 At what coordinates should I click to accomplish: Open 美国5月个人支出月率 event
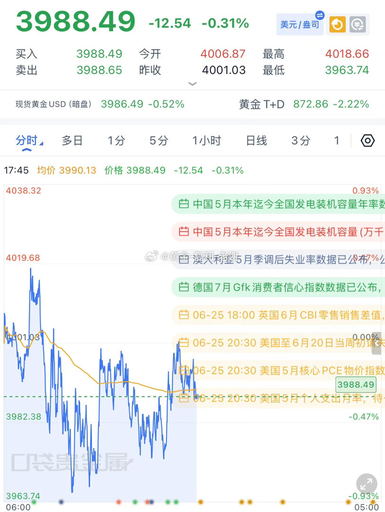(278, 398)
